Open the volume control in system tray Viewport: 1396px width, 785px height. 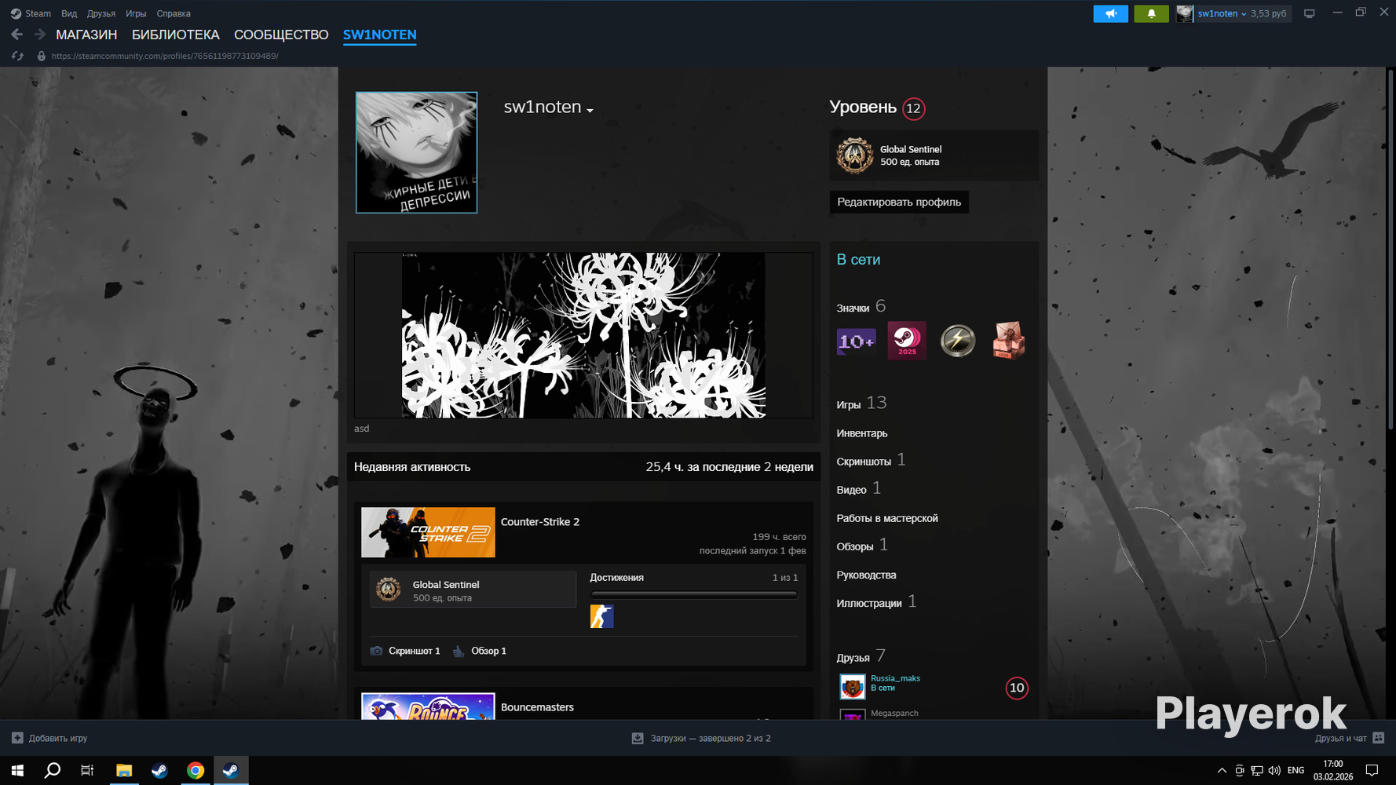pos(1274,771)
